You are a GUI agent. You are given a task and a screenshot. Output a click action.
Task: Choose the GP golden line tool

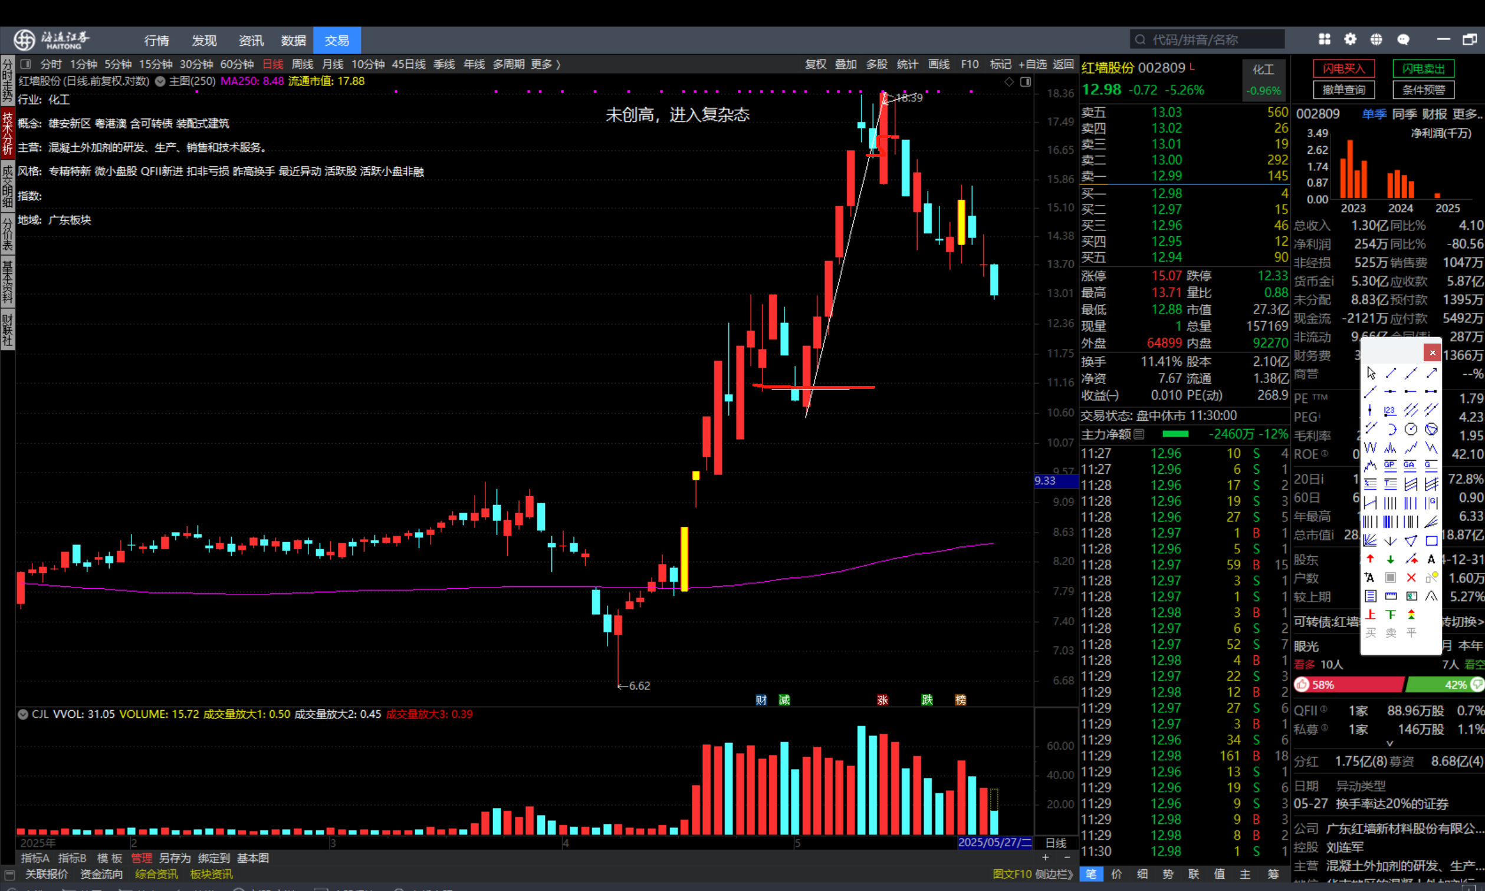(x=1390, y=466)
